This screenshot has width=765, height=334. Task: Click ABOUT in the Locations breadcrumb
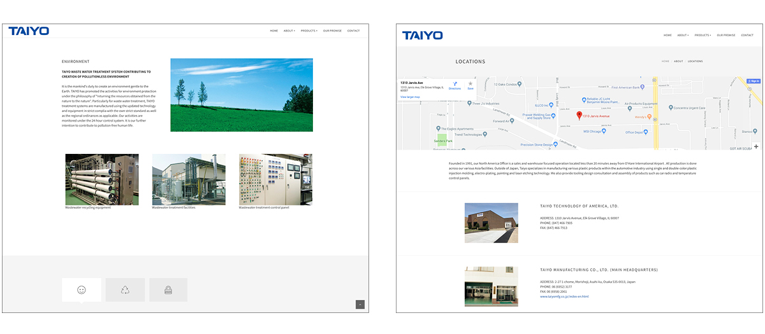click(678, 61)
